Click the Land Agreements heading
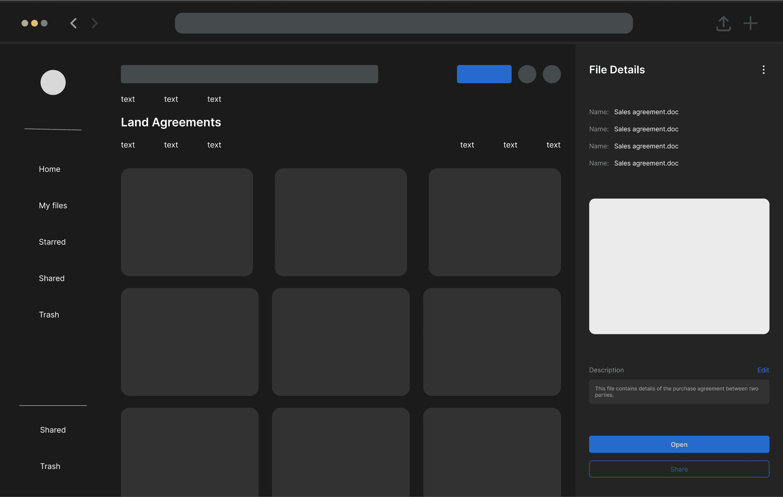 [x=171, y=122]
